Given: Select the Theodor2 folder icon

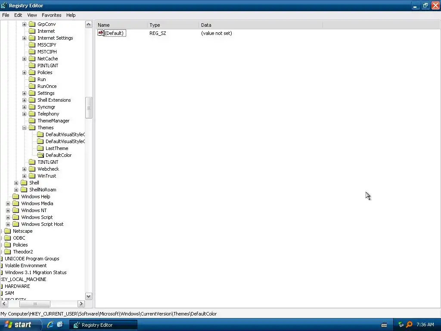Looking at the screenshot, I should pos(8,252).
